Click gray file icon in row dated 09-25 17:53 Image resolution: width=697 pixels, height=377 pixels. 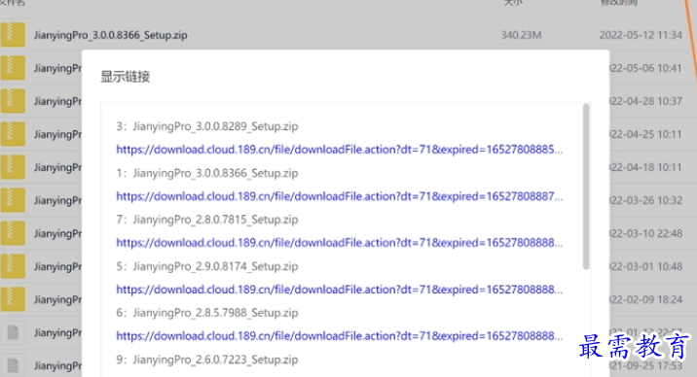13,365
